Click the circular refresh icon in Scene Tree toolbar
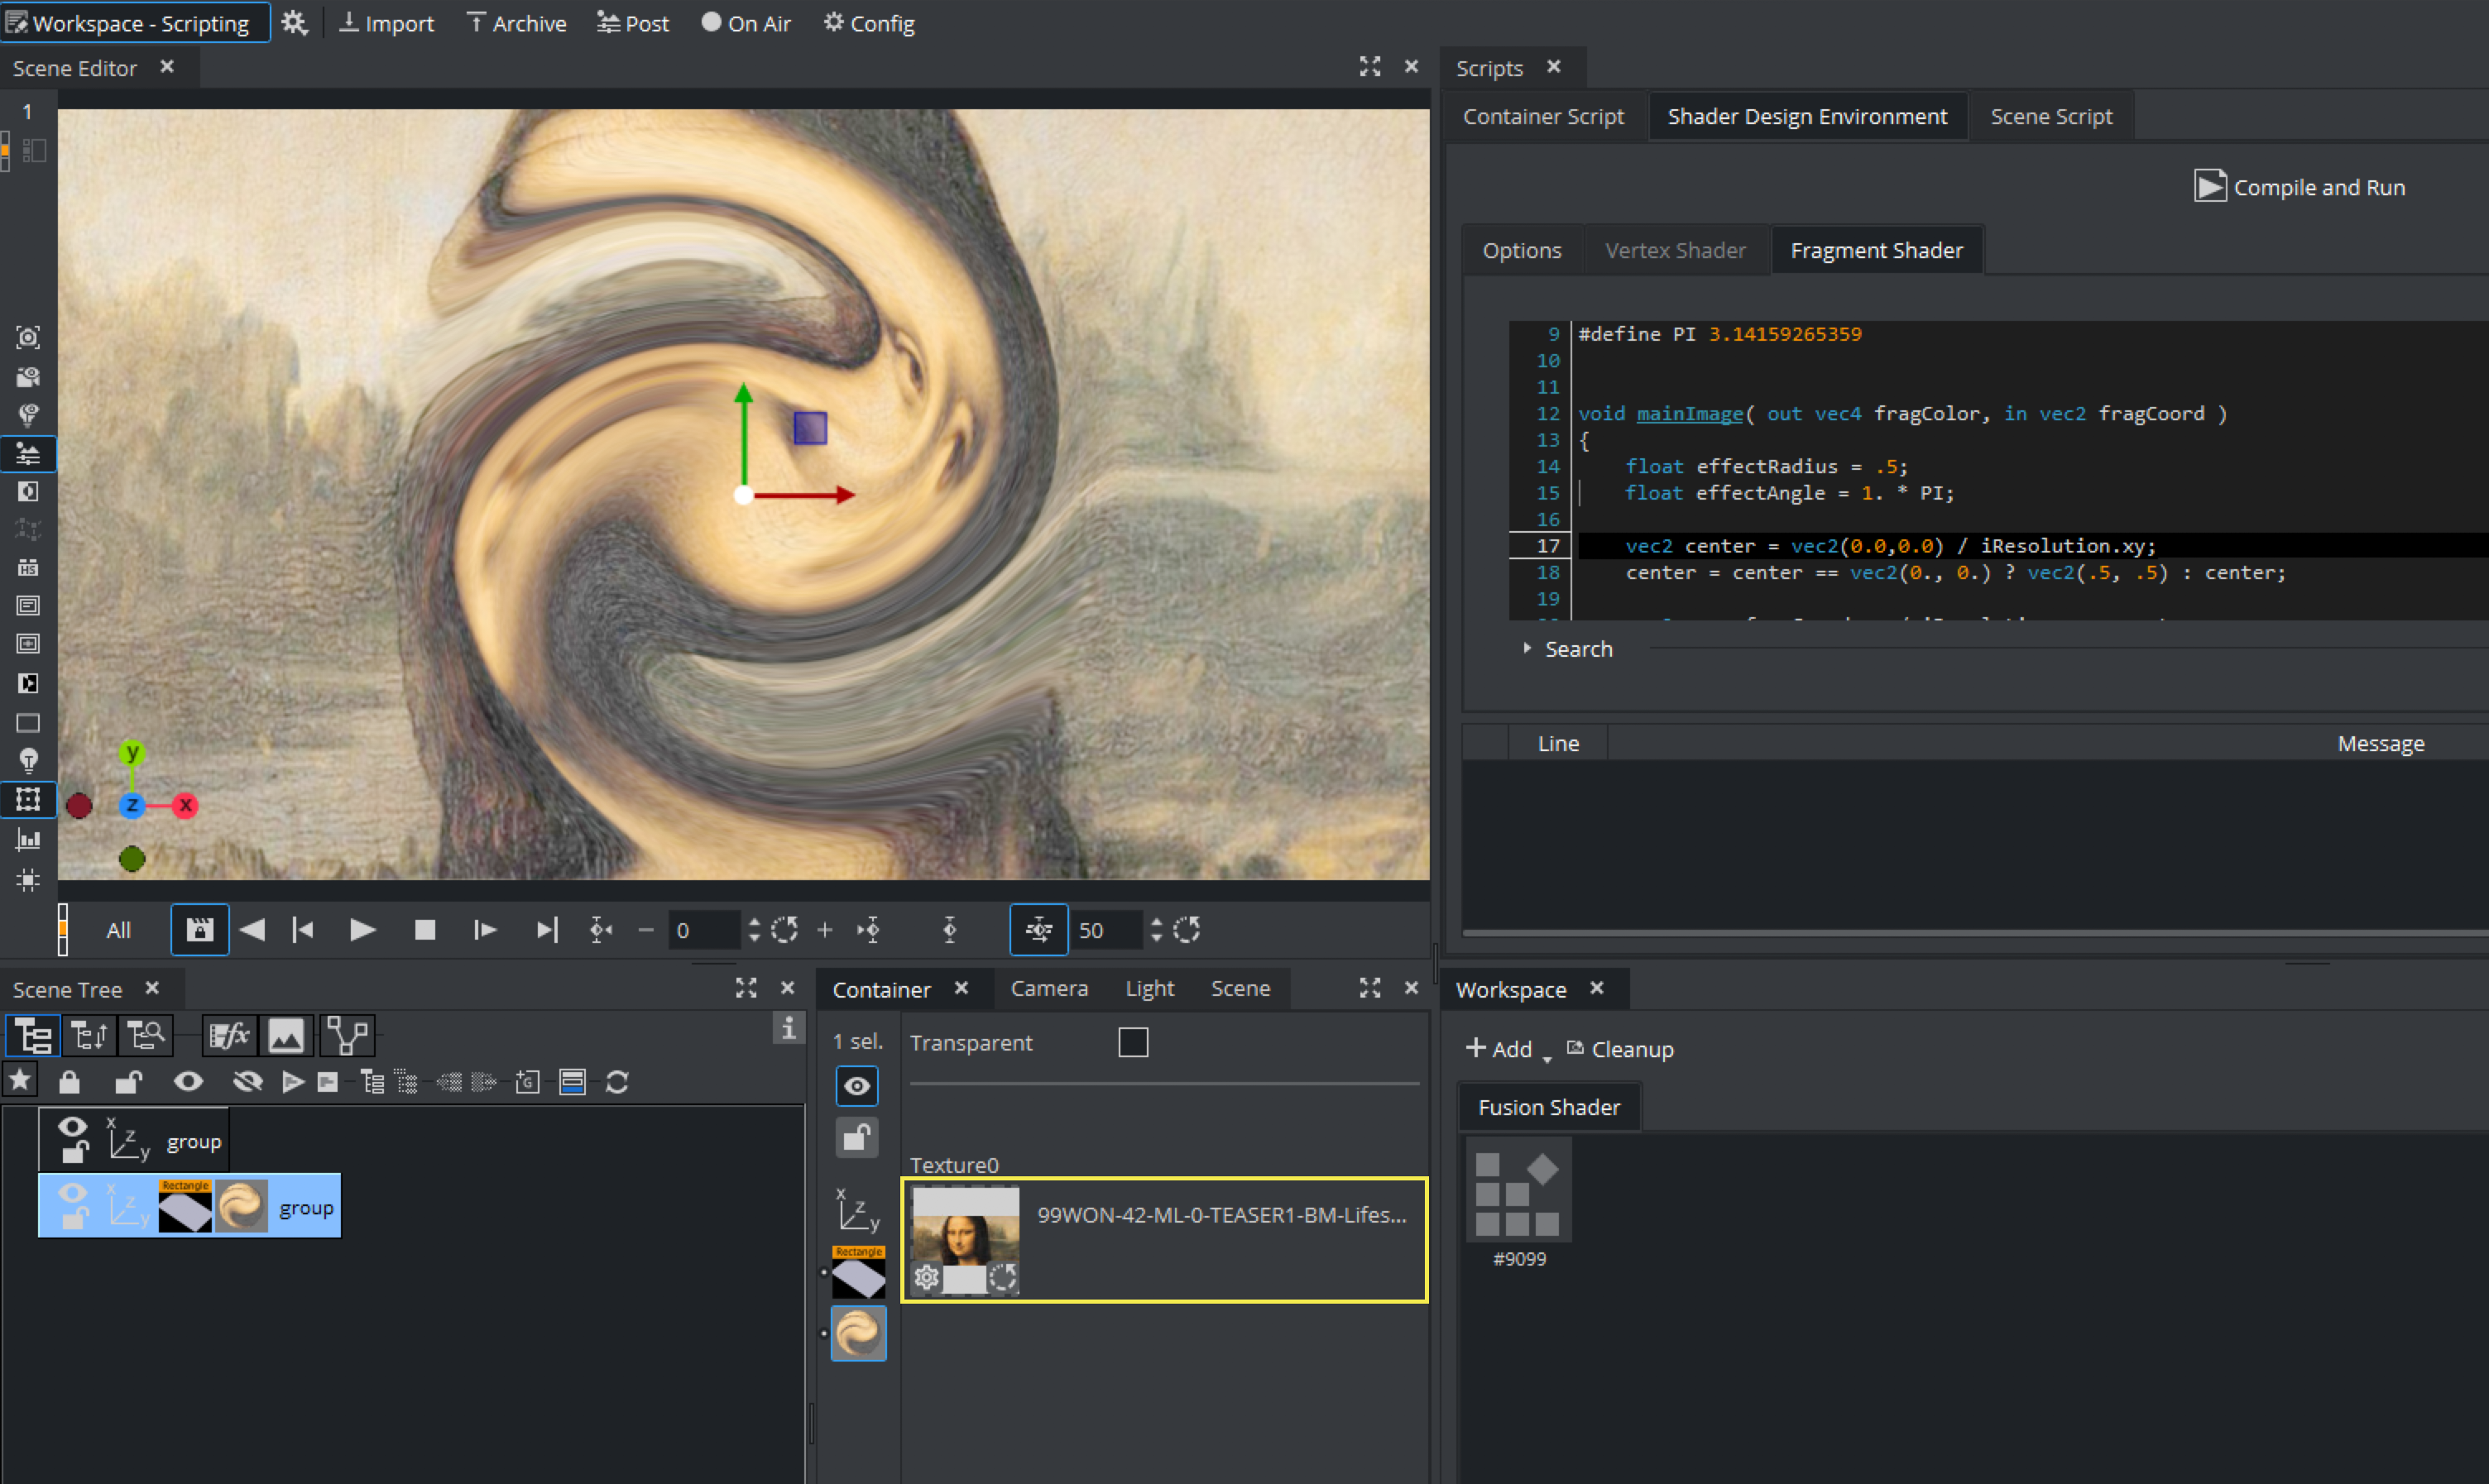This screenshot has height=1484, width=2489. coord(617,1082)
